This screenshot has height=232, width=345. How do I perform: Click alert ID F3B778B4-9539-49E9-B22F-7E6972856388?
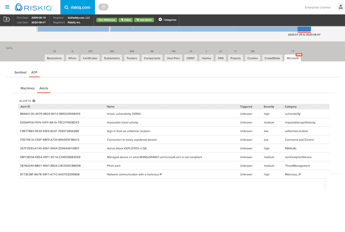[x=49, y=131]
